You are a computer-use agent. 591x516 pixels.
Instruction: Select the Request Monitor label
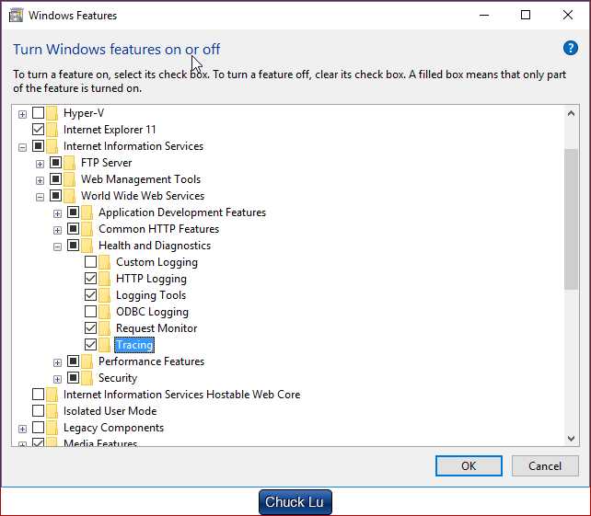point(156,328)
